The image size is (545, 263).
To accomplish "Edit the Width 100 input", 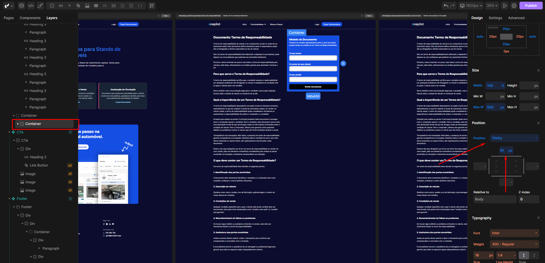I will pyautogui.click(x=495, y=85).
